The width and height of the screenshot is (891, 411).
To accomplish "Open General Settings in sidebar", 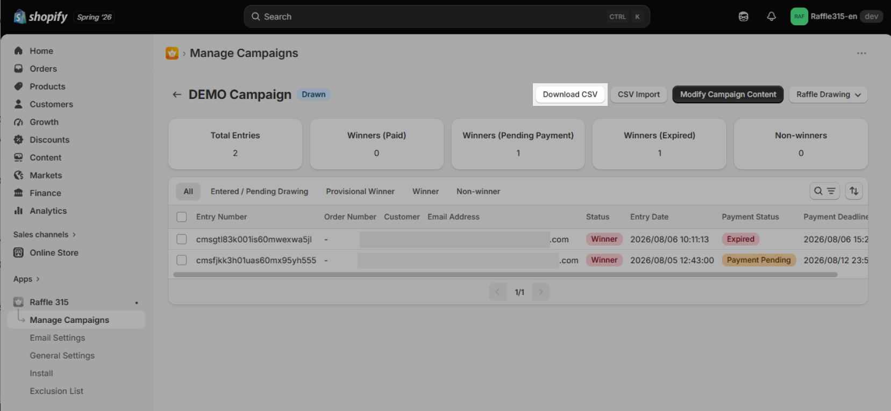I will (62, 355).
